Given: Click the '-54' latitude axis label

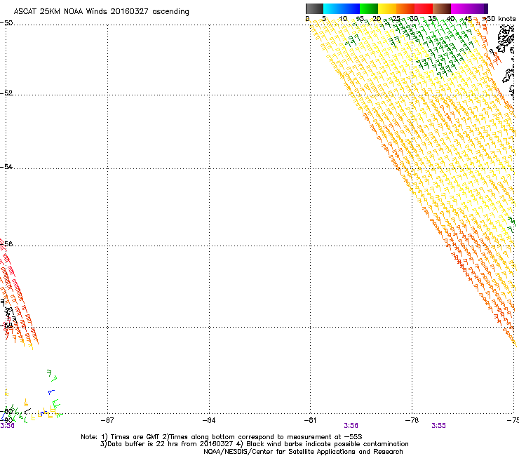Looking at the screenshot, I should click(6, 166).
